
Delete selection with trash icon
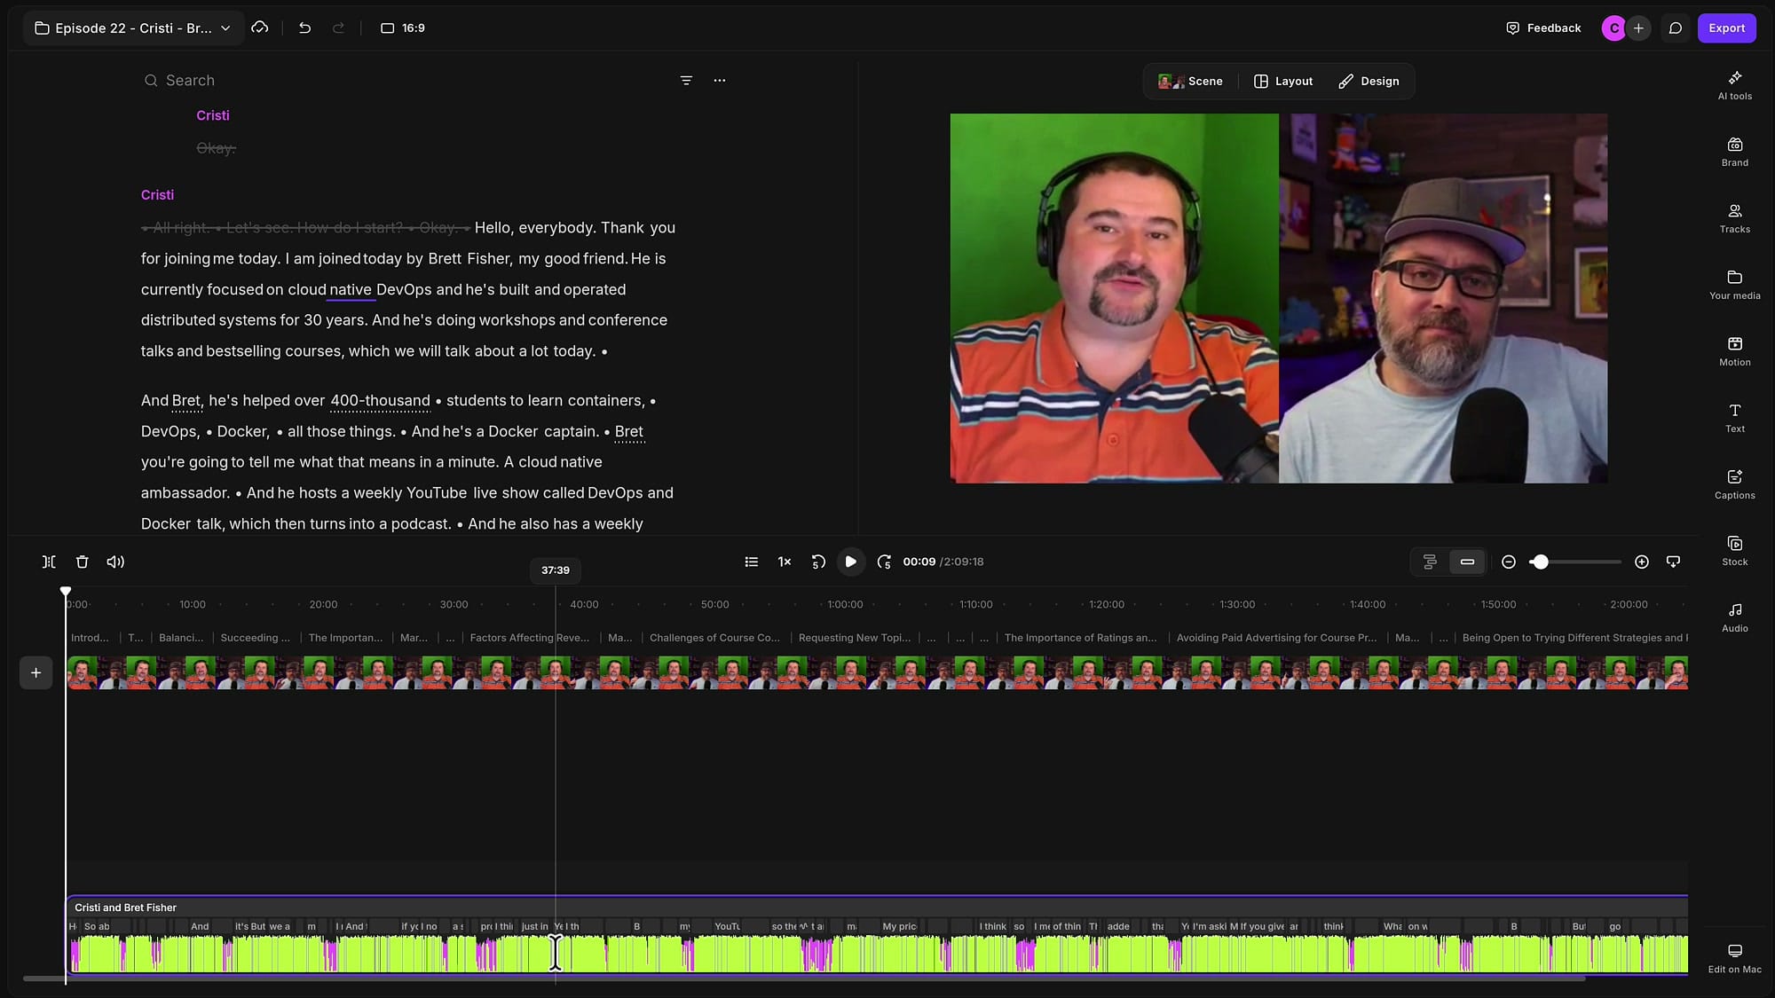(82, 562)
